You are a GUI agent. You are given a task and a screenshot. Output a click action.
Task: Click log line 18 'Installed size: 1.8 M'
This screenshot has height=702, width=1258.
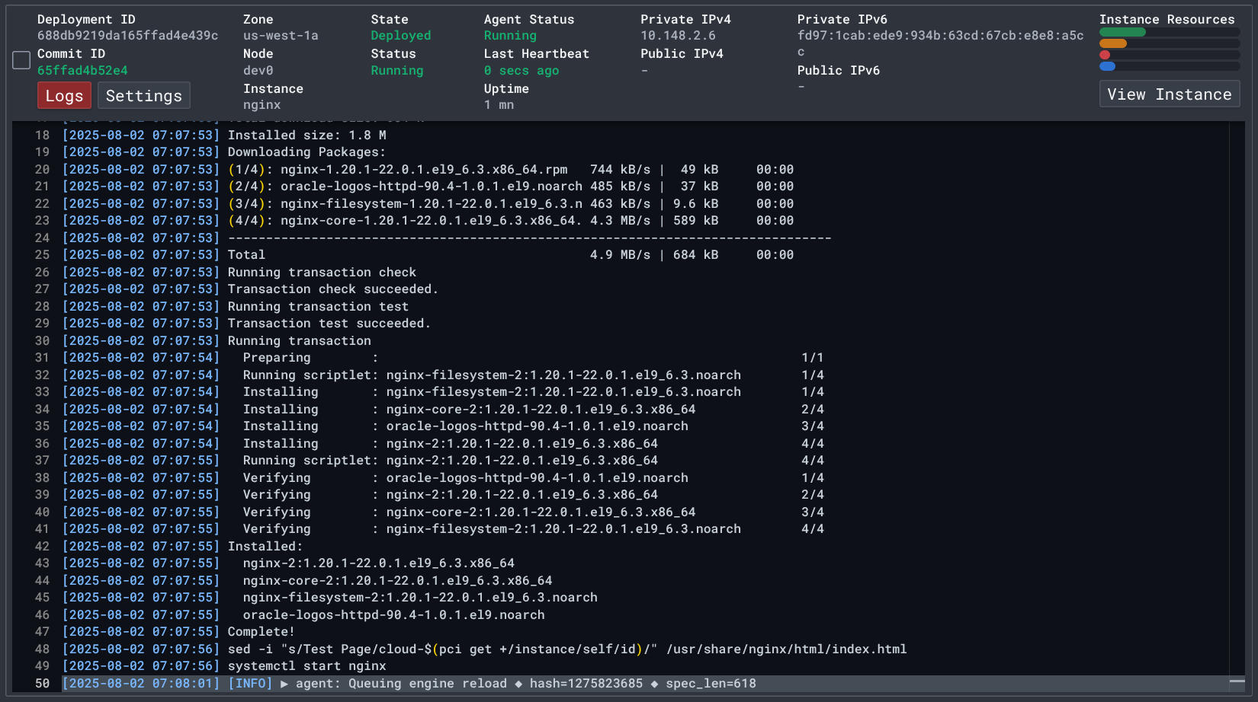(306, 136)
